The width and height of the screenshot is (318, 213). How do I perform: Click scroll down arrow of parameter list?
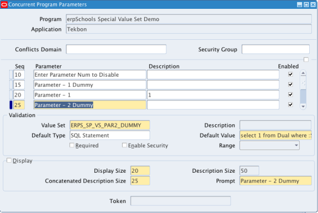click(303, 106)
